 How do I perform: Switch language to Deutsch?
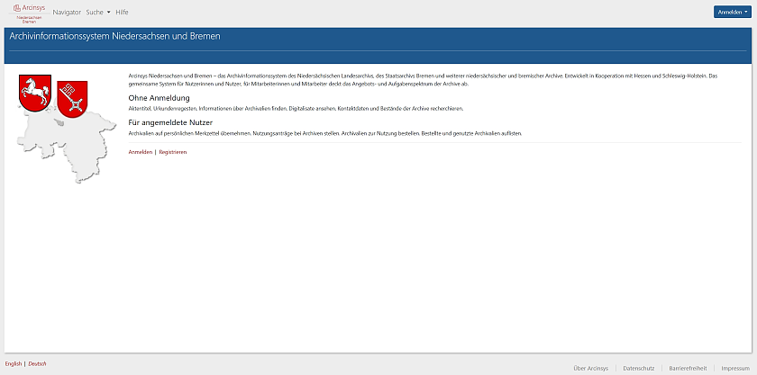click(x=37, y=364)
